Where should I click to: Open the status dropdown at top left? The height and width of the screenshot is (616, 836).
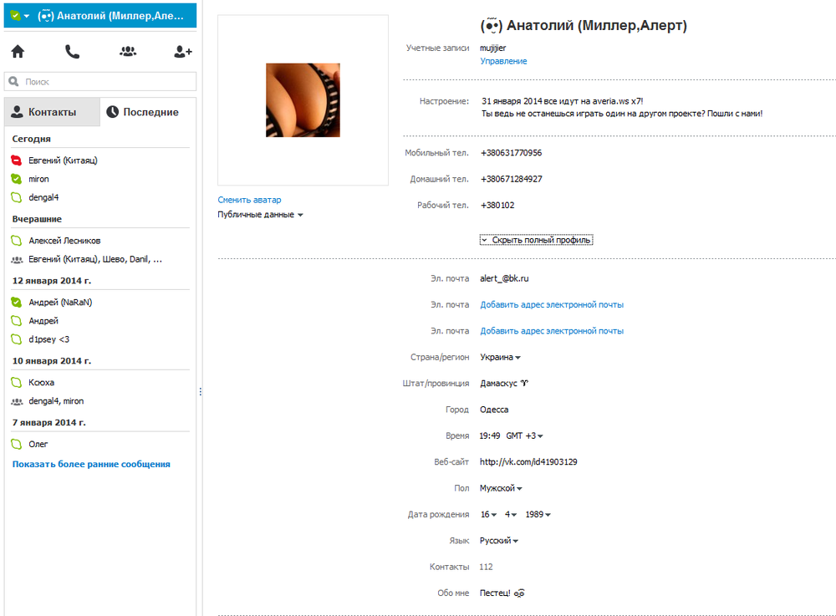click(x=21, y=16)
